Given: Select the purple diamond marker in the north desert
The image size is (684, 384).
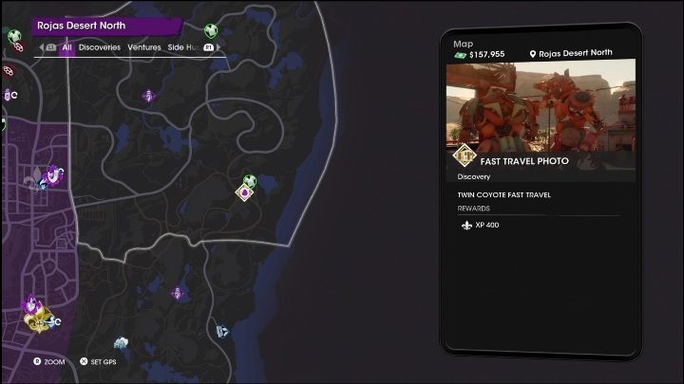Looking at the screenshot, I should pos(149,96).
